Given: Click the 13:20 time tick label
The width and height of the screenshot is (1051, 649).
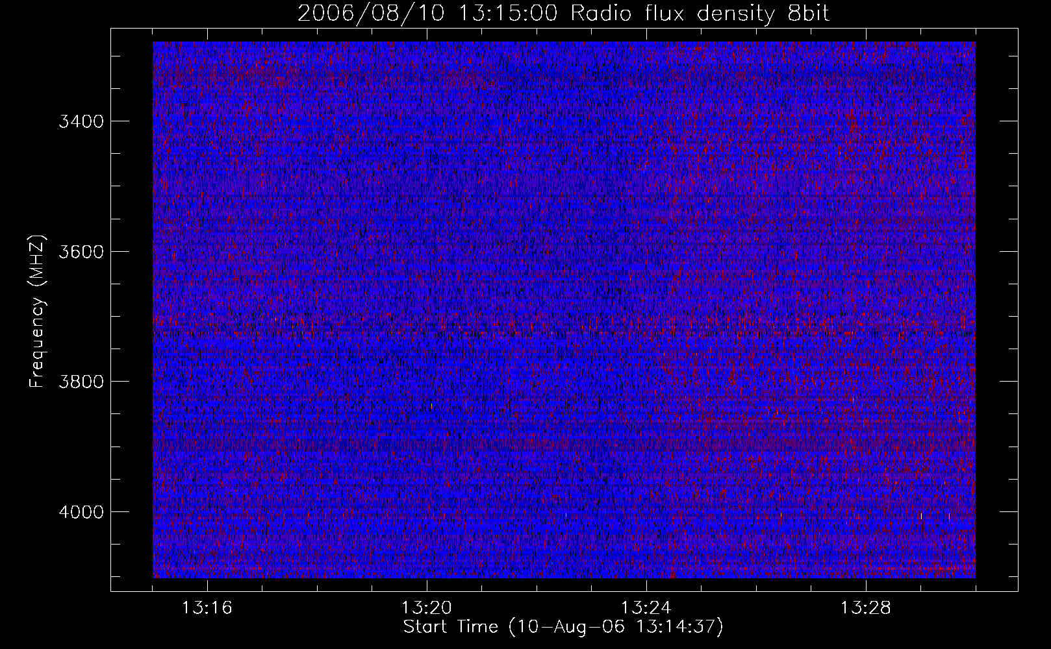Looking at the screenshot, I should pyautogui.click(x=427, y=608).
